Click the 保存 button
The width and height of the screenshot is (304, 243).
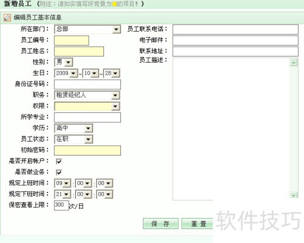pyautogui.click(x=161, y=224)
